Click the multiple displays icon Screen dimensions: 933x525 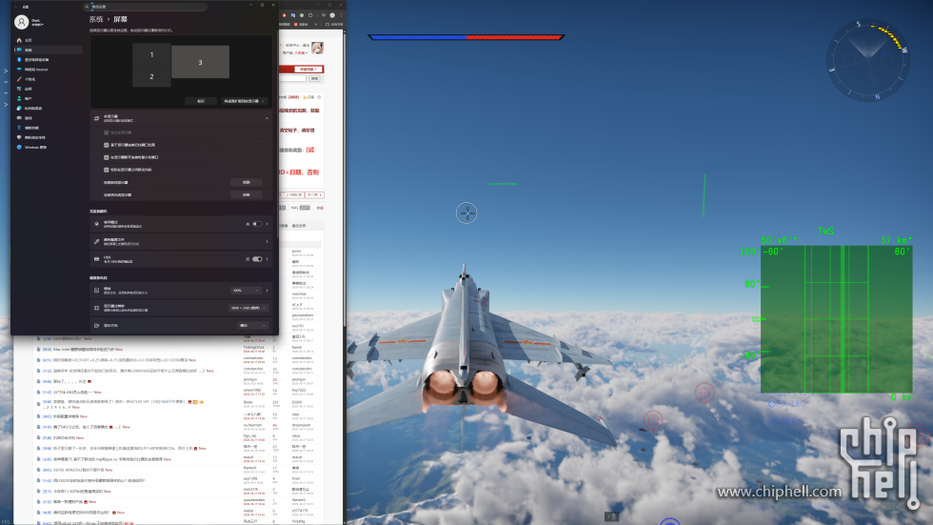click(96, 118)
